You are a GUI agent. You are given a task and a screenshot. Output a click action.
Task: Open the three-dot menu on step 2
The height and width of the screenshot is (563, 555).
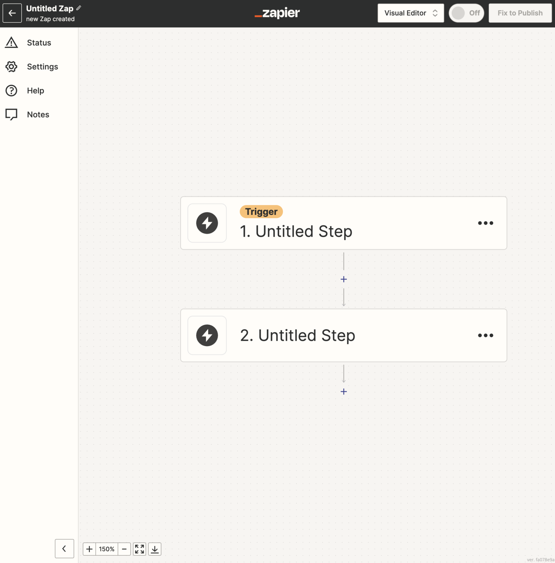pyautogui.click(x=485, y=335)
